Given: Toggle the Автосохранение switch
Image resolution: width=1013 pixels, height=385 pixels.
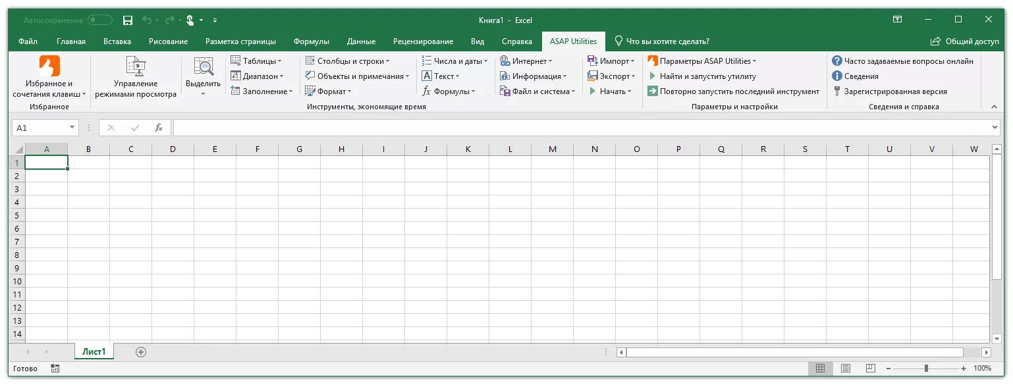Looking at the screenshot, I should (100, 20).
